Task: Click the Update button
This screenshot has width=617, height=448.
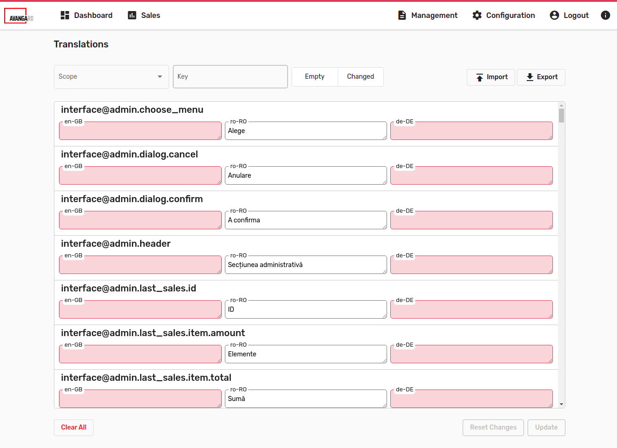Action: coord(546,427)
